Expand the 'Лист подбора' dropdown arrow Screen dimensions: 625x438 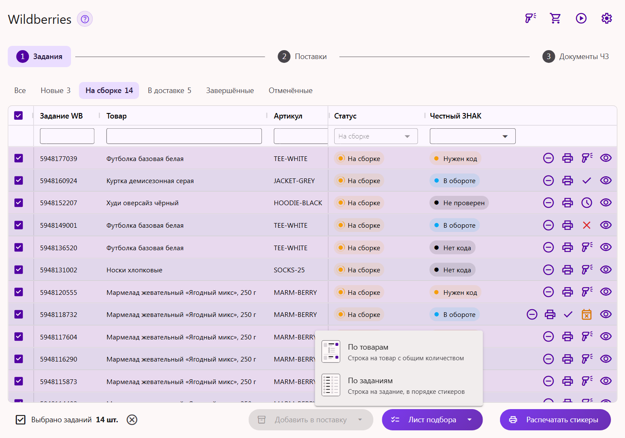pos(469,420)
